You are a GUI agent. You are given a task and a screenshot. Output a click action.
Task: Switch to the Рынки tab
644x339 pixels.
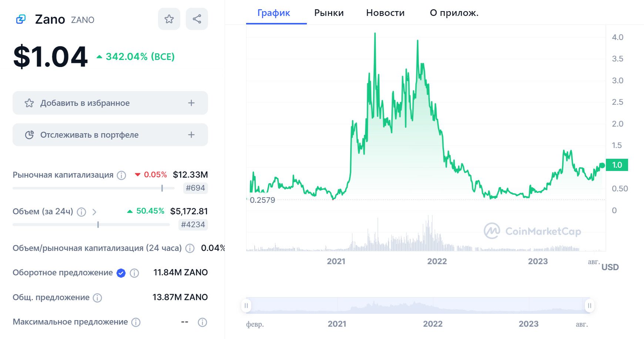(329, 13)
